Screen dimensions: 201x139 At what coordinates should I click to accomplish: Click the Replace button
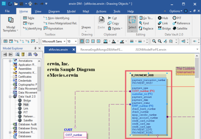146,28
